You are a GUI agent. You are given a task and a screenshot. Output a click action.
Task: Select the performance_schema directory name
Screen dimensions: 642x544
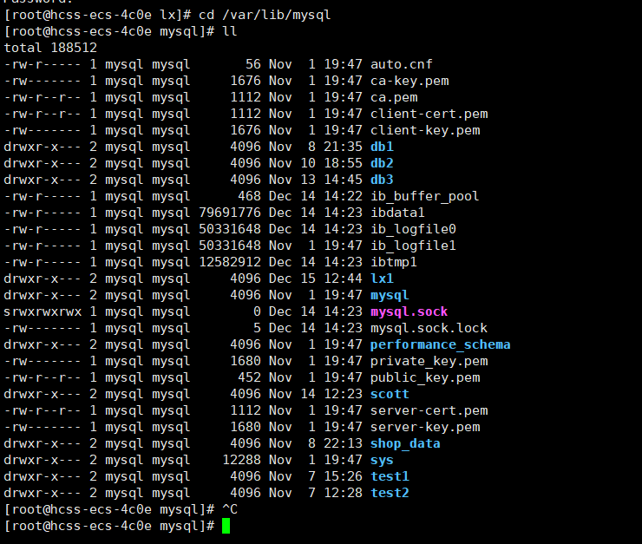[440, 344]
